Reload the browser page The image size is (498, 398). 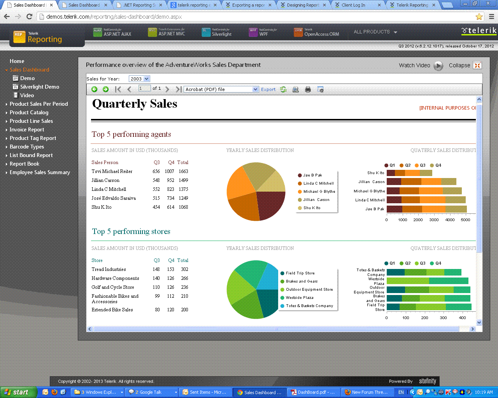coord(29,17)
